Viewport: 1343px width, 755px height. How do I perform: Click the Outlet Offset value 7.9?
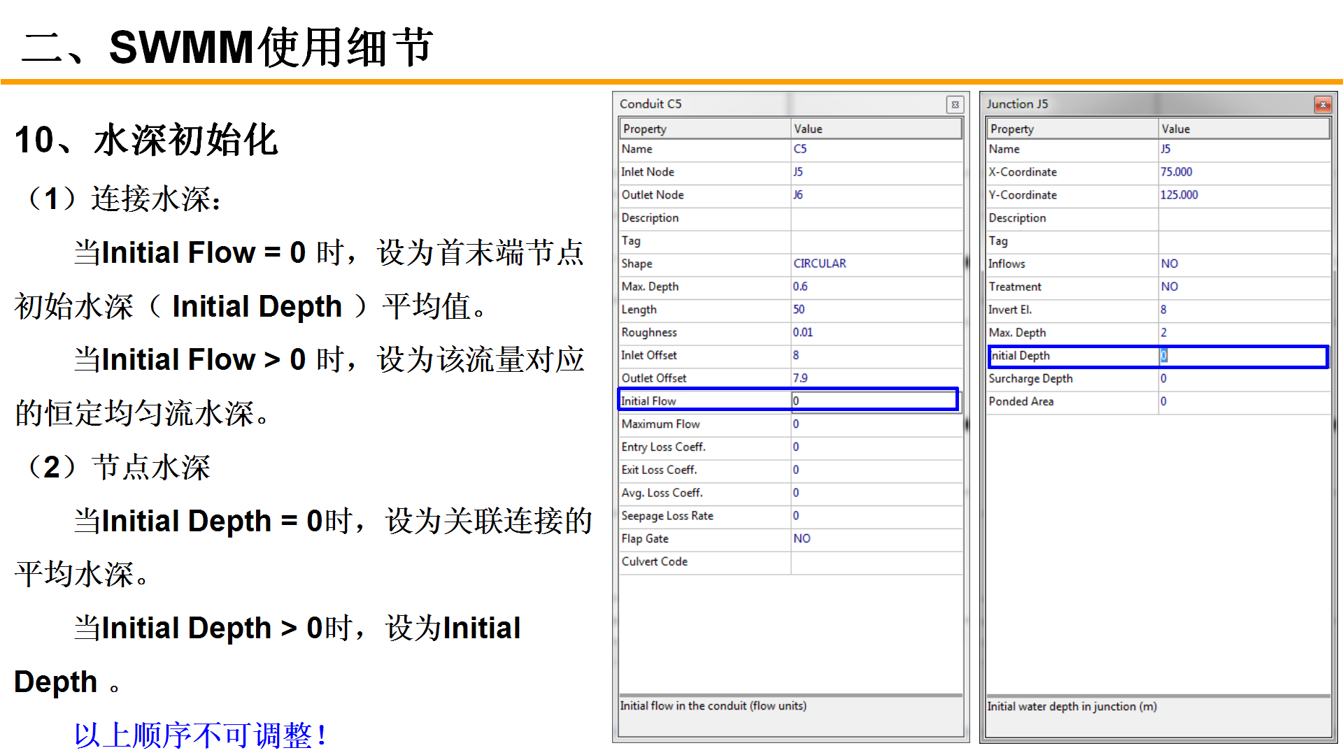pos(800,378)
